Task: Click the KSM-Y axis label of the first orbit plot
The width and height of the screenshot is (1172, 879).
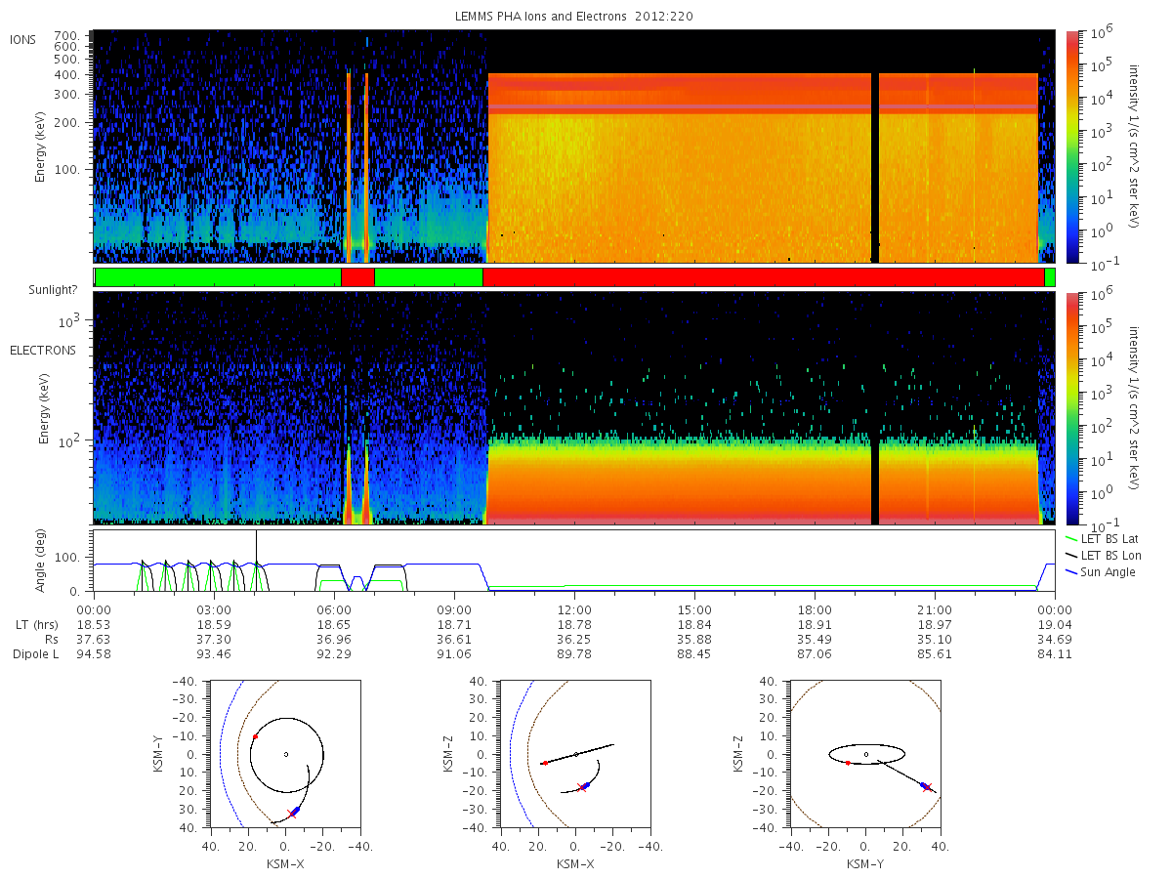Action: coord(159,755)
